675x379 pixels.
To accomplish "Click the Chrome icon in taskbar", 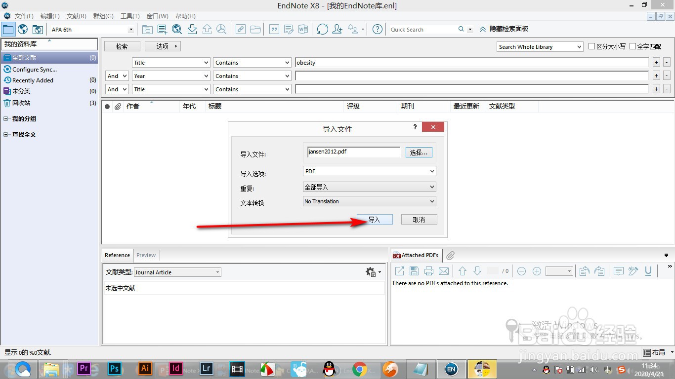I will pyautogui.click(x=359, y=369).
